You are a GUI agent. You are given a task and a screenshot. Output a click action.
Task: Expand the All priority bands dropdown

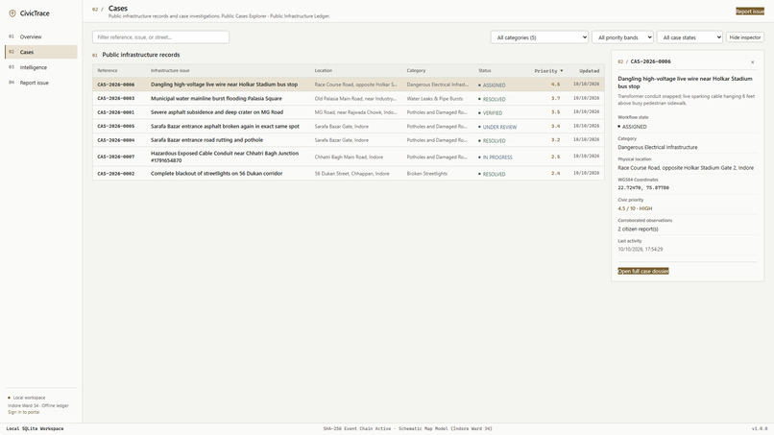(x=622, y=37)
